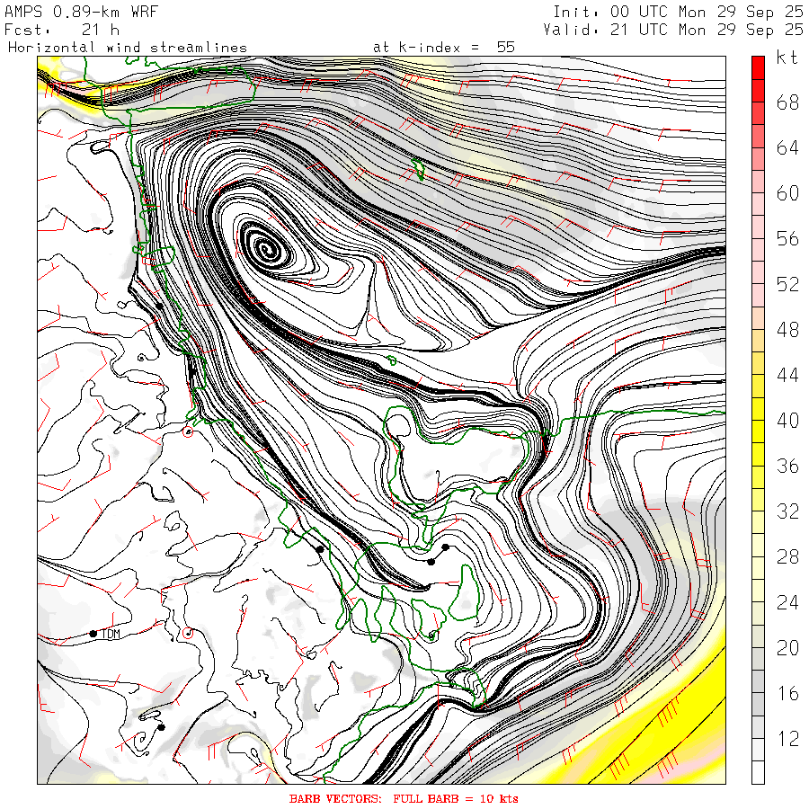Click the 28 value on the color scale

[x=787, y=557]
